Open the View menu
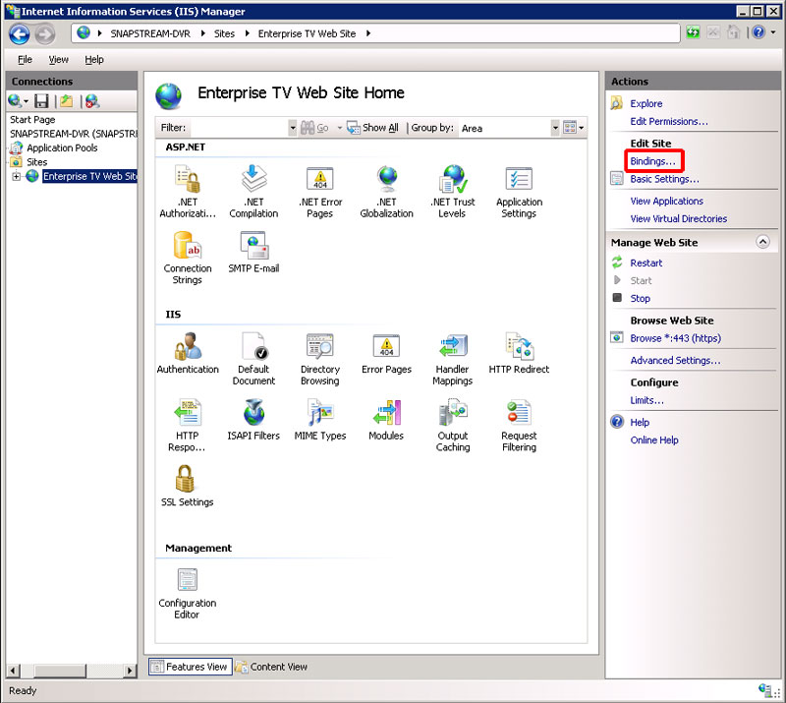Viewport: 786px width, 703px height. coord(58,60)
